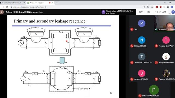The image size is (175, 98).
Task: Click the 11:18 AM clock
Action: pos(161,12)
